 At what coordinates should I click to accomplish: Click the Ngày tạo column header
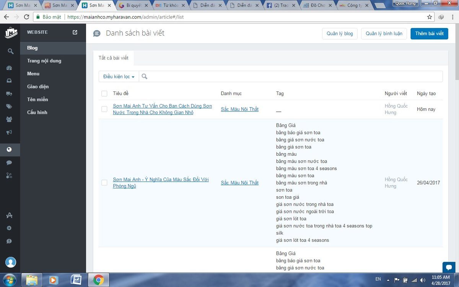tap(426, 93)
